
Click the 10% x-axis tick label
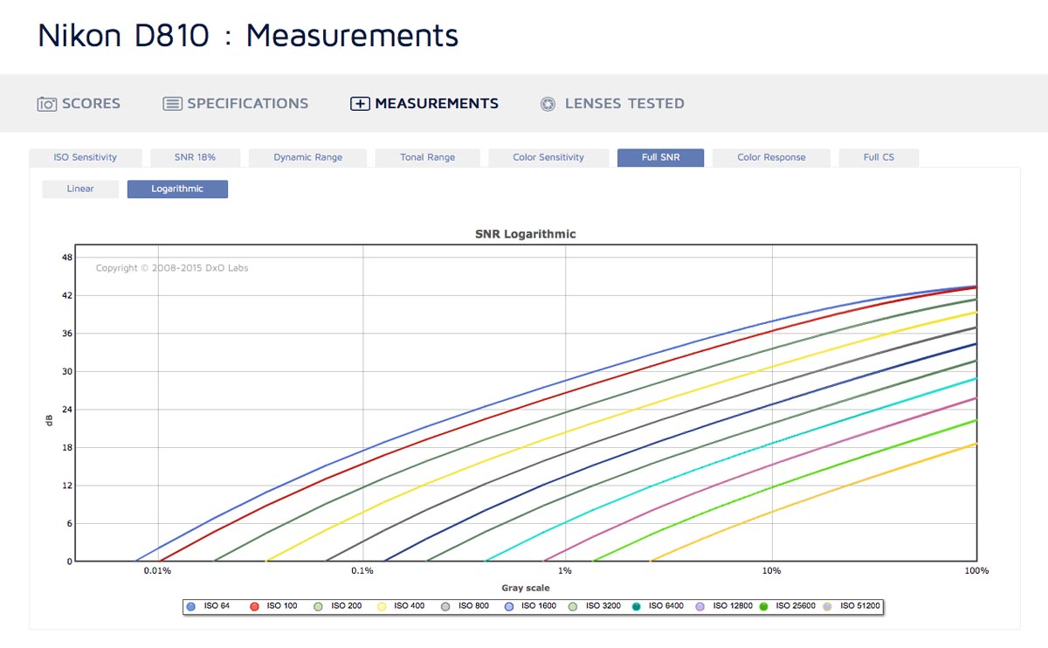click(x=772, y=571)
